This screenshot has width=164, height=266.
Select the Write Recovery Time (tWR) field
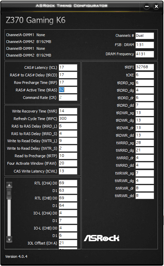tap(68, 111)
